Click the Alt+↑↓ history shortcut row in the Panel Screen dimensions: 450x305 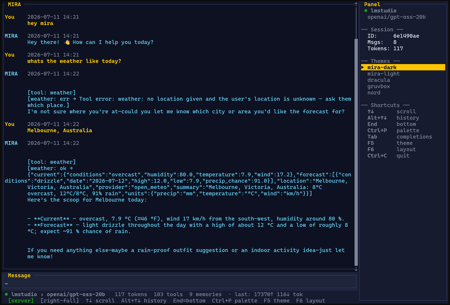coord(393,118)
